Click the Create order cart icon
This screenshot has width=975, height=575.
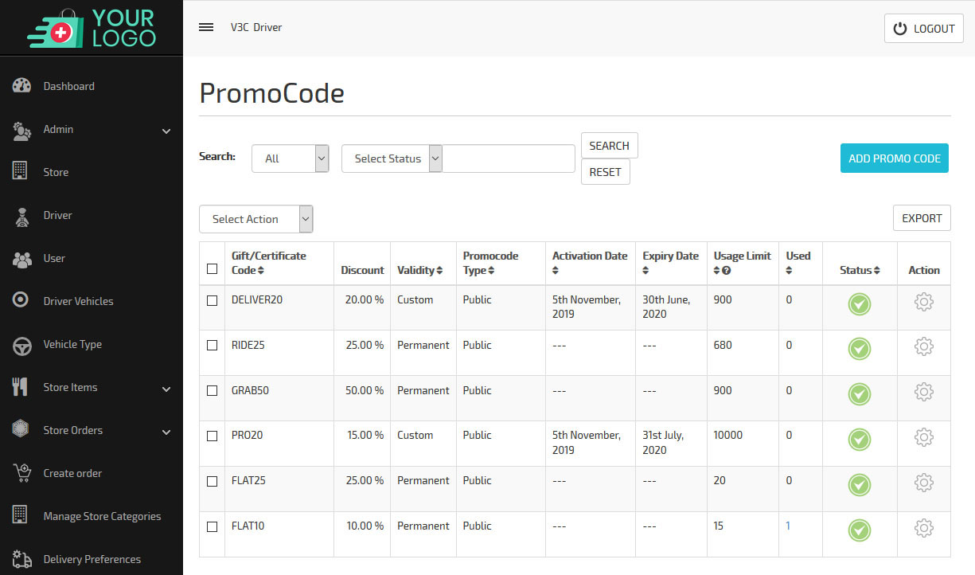coord(22,473)
